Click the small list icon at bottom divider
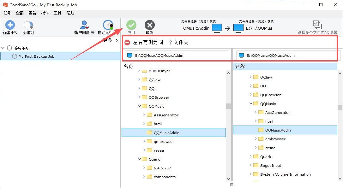This screenshot has height=188, width=343. click(x=232, y=185)
